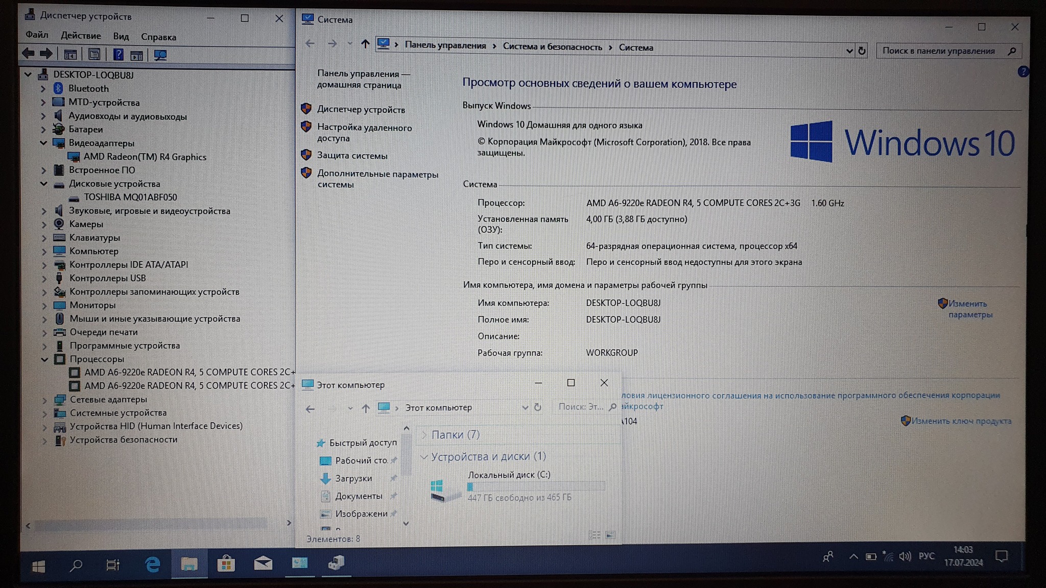Click the Device Manager help toolbar icon
The image size is (1046, 588).
coord(118,55)
